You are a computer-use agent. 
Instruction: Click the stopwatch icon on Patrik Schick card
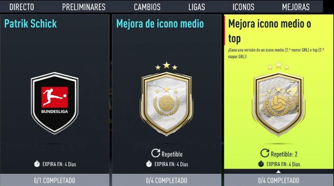tap(37, 164)
